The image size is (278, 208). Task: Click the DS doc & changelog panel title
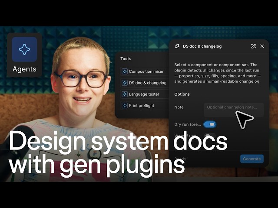202,46
